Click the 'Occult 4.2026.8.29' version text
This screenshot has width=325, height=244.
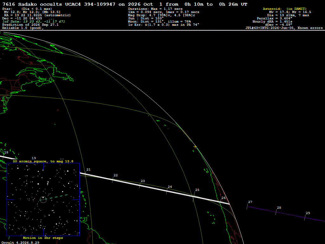click(x=20, y=242)
